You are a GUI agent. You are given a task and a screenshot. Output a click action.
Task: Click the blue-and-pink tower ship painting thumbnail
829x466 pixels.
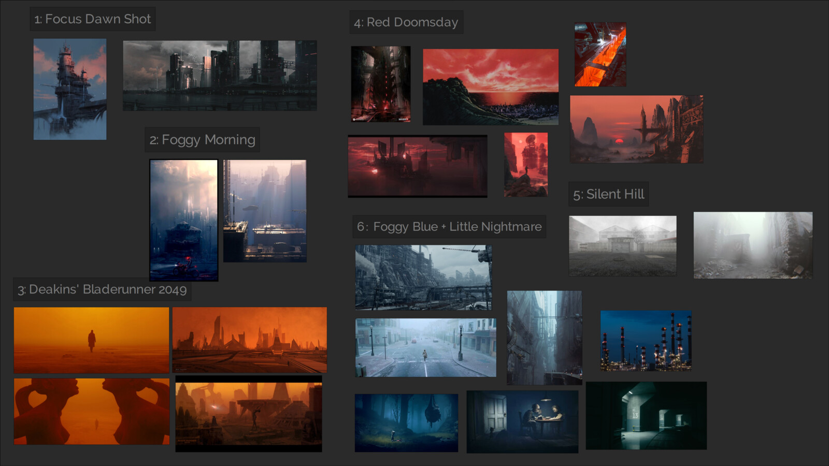(70, 89)
